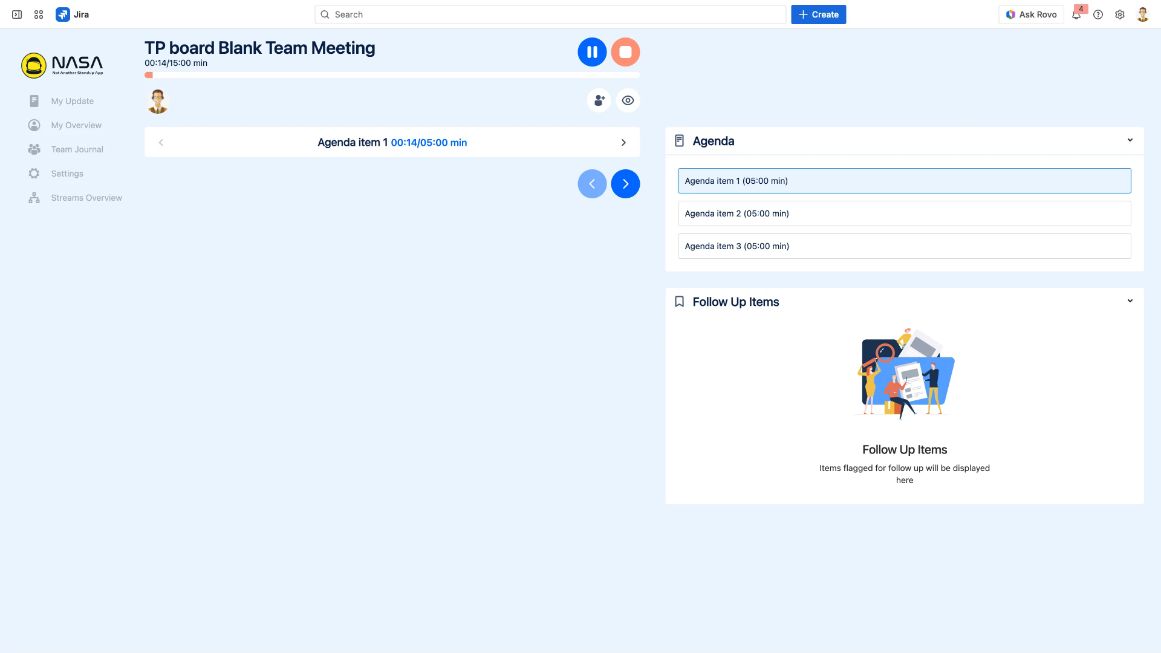Add a participant to the meeting

[599, 100]
